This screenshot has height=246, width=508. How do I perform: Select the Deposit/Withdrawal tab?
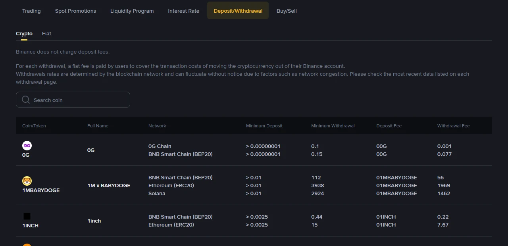(238, 11)
